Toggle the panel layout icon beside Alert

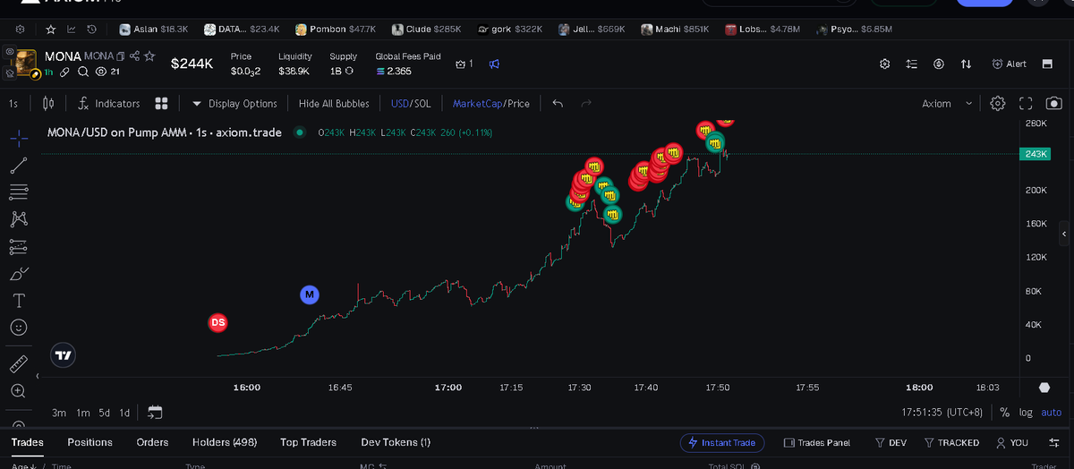click(x=1047, y=64)
